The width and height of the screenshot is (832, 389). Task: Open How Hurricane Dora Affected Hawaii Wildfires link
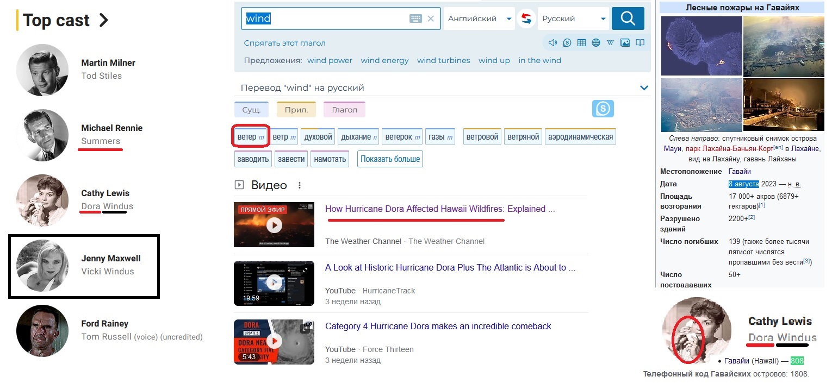439,209
